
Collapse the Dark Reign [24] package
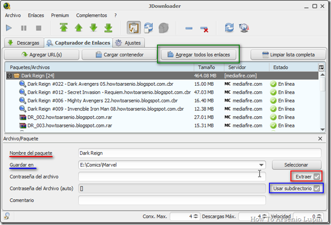[x=9, y=76]
